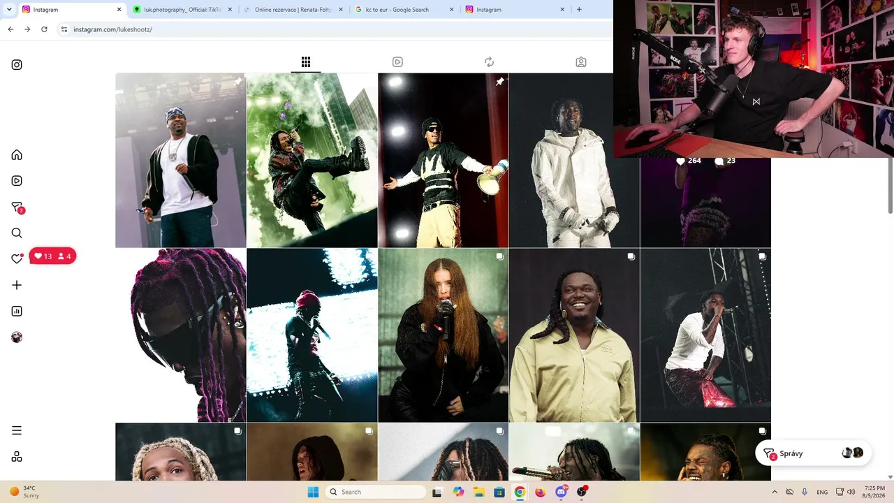This screenshot has height=503, width=894.
Task: Click the Chrome icon on the taskbar
Action: [520, 492]
